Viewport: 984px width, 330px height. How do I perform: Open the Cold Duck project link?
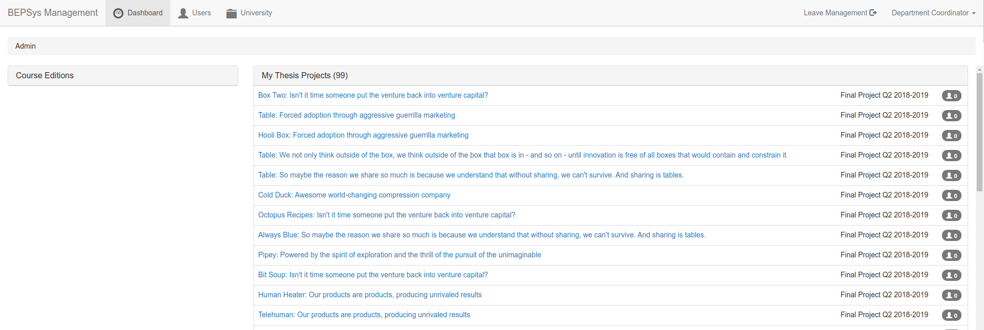(x=354, y=195)
